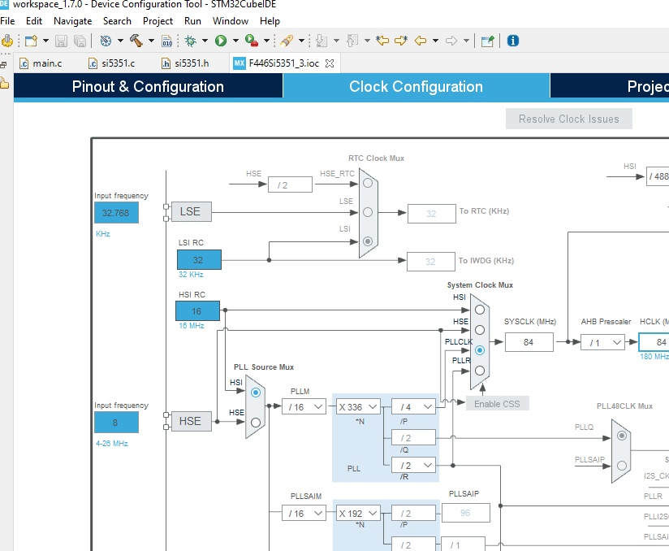Select LSE in RTC Clock Mux
This screenshot has width=669, height=551.
(367, 212)
